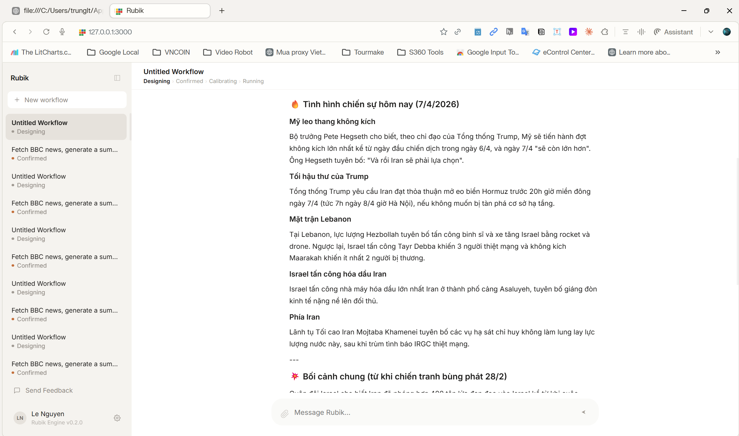Click the paperclip attachment icon in message box
Viewport: 739px width, 436px height.
point(284,412)
